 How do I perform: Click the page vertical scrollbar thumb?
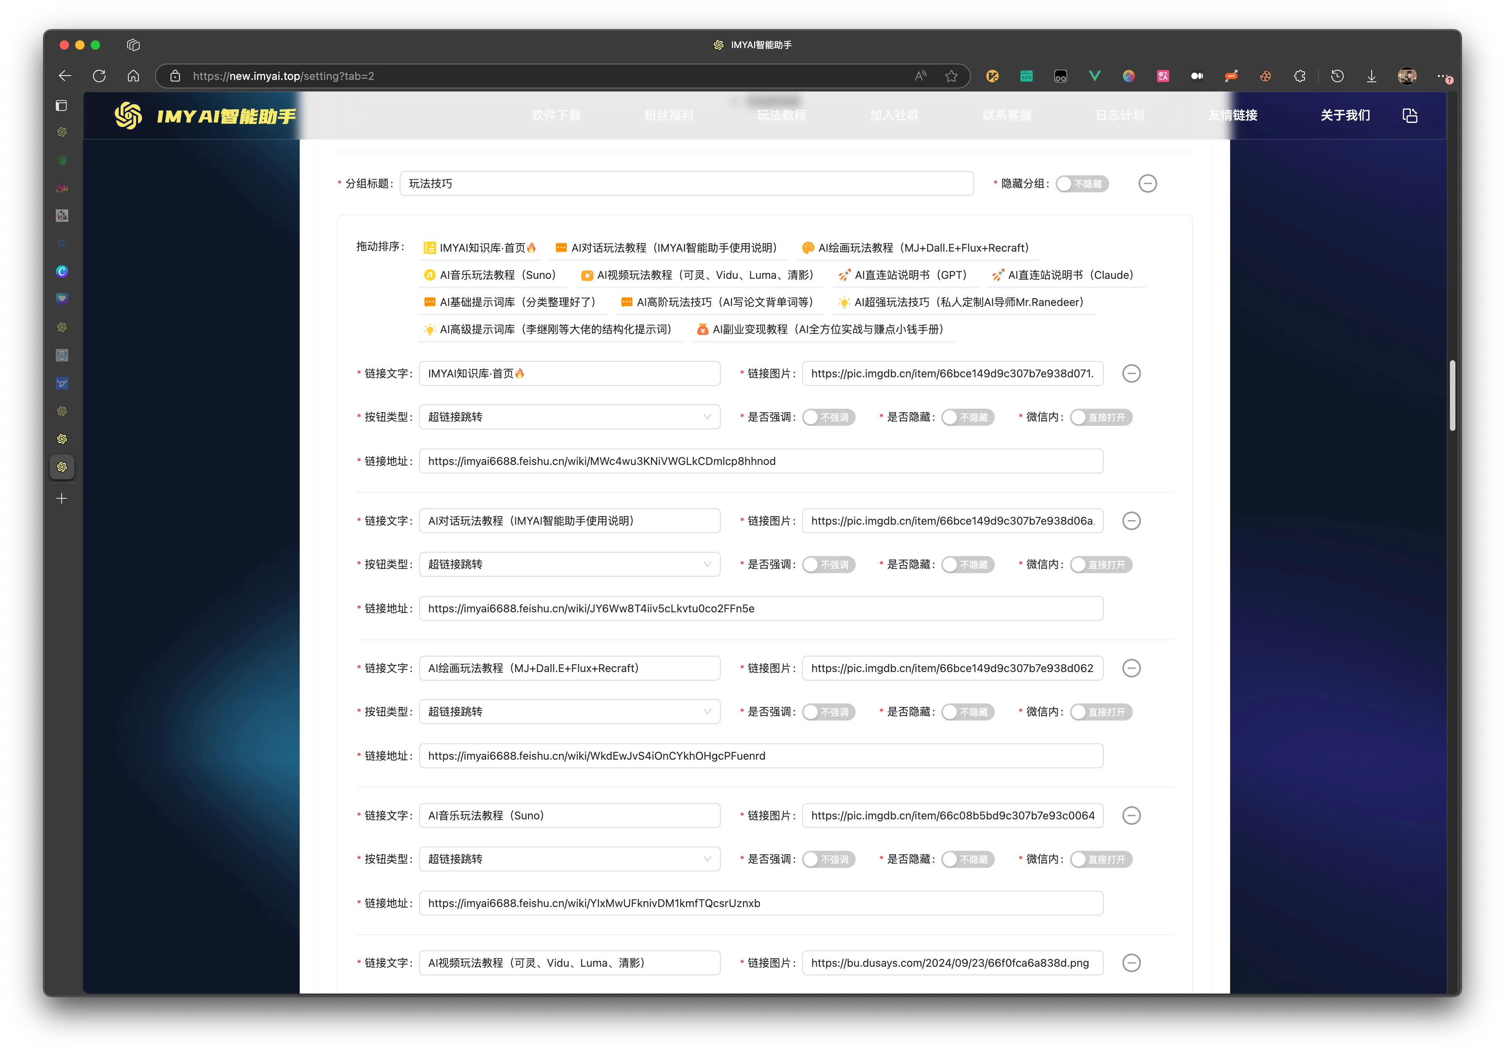tap(1453, 395)
